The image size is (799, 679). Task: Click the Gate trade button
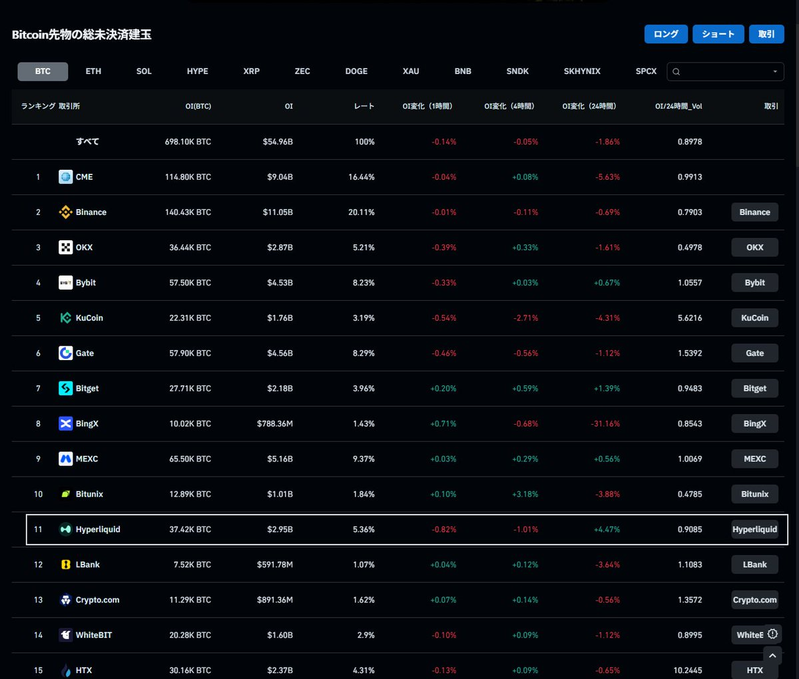(x=754, y=353)
